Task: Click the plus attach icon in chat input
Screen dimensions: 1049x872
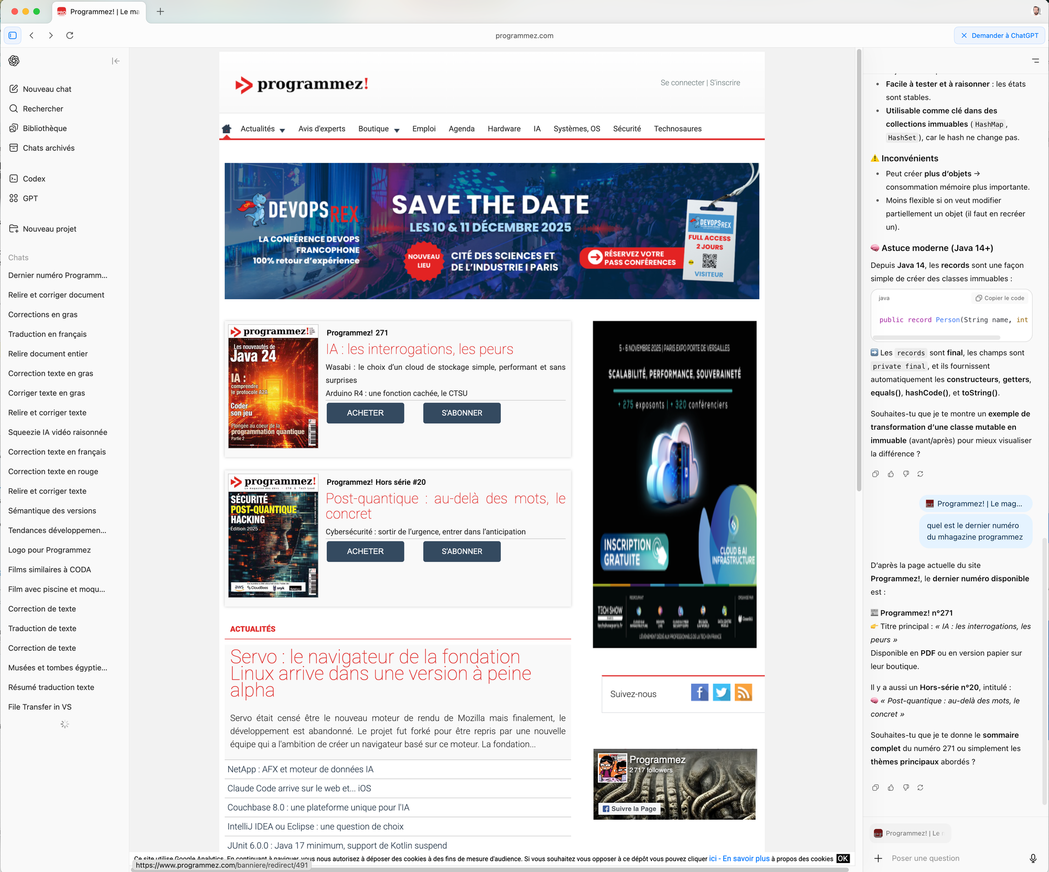Action: click(878, 858)
